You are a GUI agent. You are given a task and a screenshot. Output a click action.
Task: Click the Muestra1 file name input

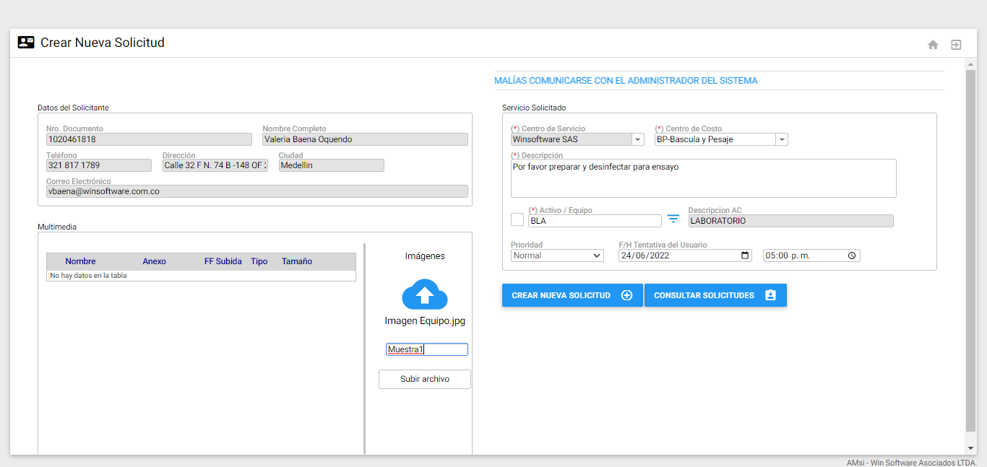[x=427, y=349]
